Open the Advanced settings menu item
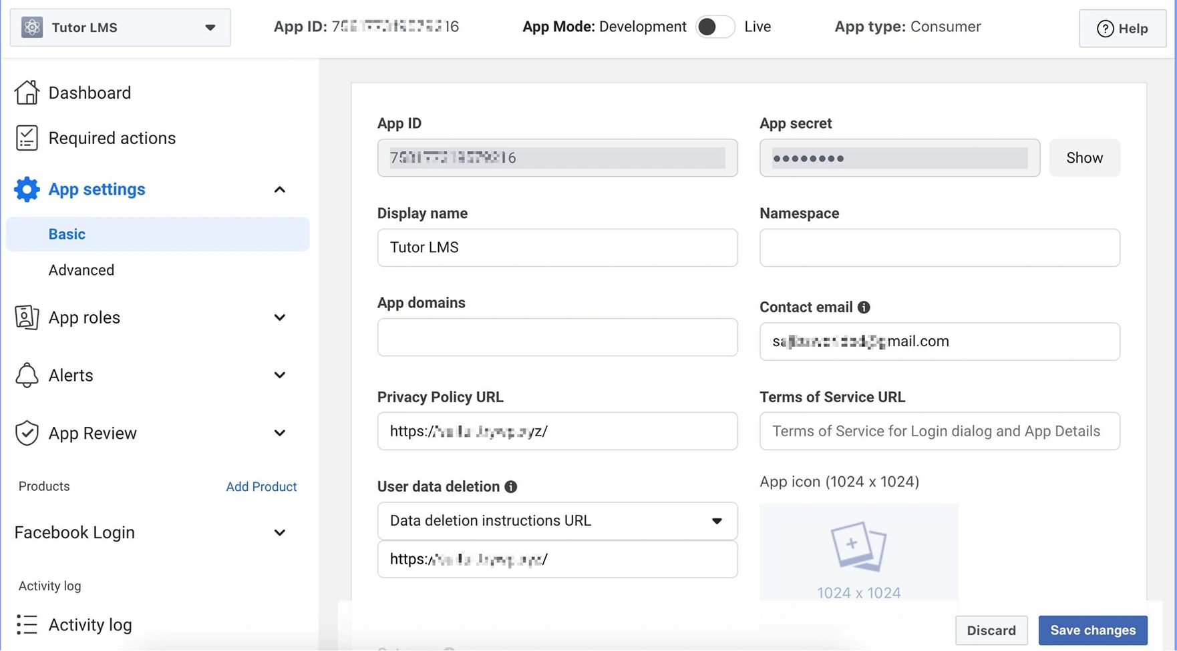1177x651 pixels. coord(81,270)
